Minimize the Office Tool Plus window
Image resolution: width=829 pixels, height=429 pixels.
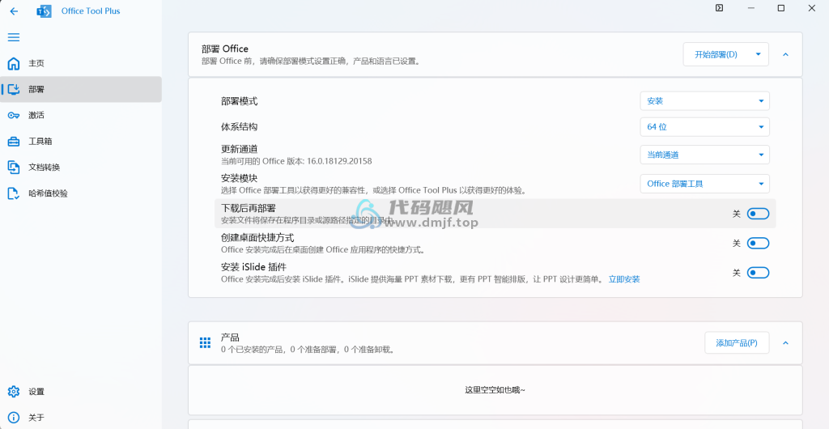(x=750, y=8)
